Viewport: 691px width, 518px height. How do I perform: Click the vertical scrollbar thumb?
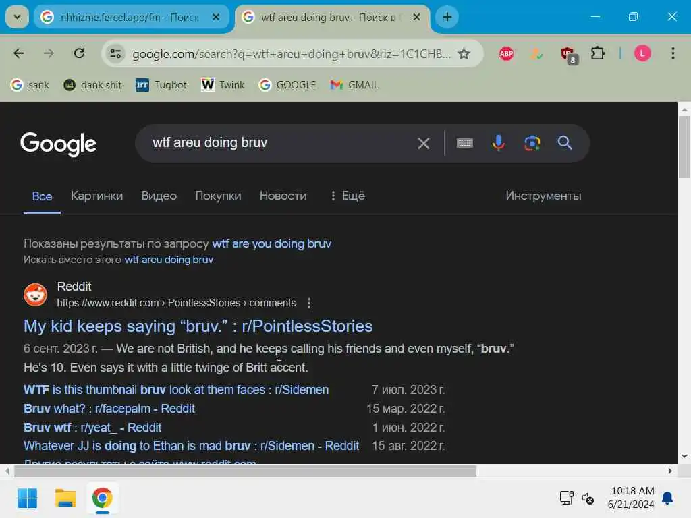tap(684, 147)
